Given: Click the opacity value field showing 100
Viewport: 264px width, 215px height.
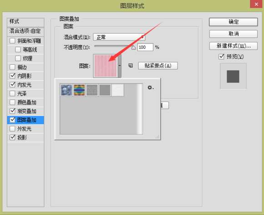Looking at the screenshot, I should pyautogui.click(x=145, y=47).
